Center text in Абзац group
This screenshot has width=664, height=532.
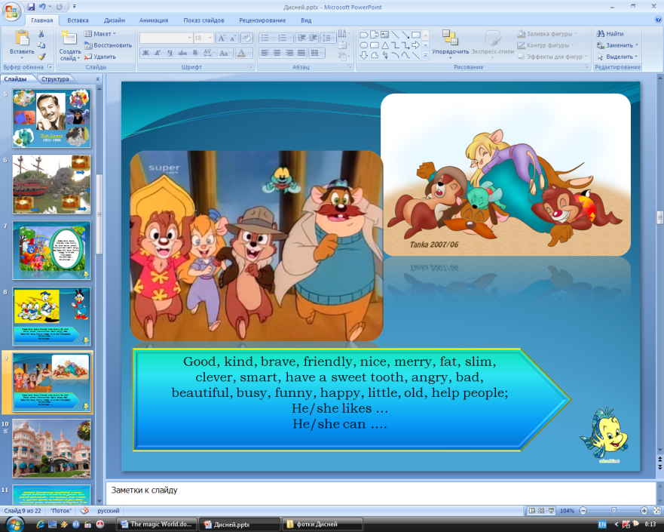click(x=277, y=53)
